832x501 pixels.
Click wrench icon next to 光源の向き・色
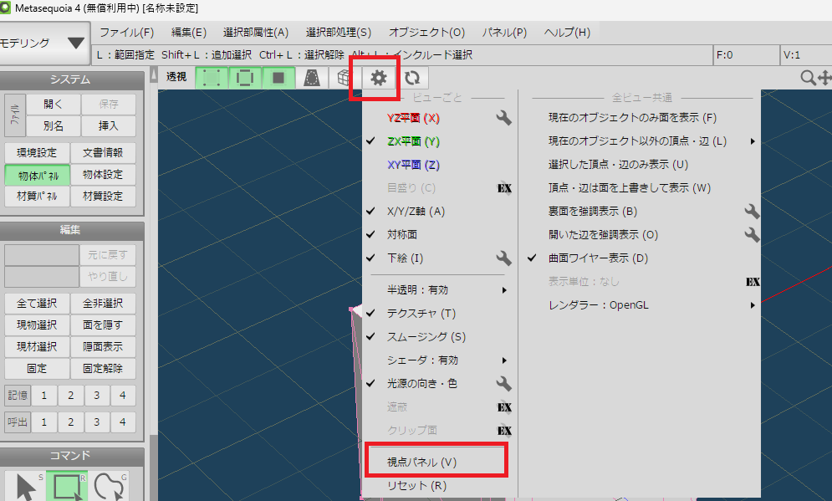(503, 384)
